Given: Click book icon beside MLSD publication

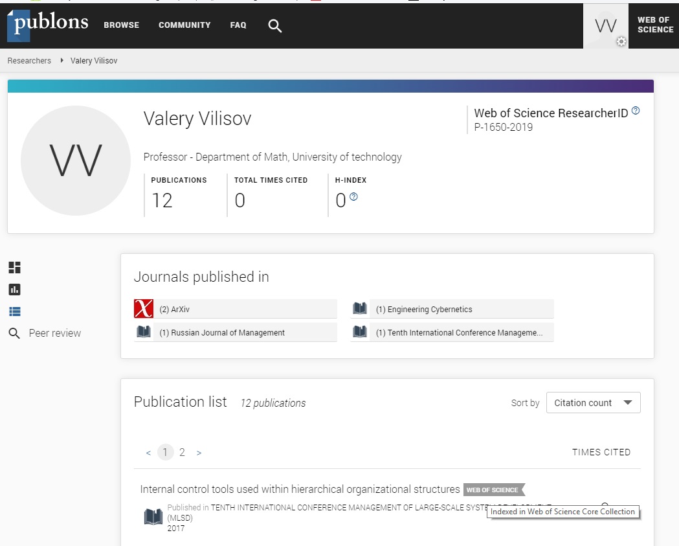Looking at the screenshot, I should pyautogui.click(x=153, y=517).
